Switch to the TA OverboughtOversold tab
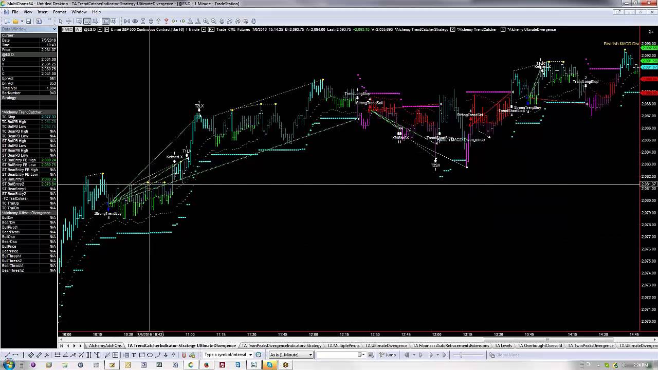 point(540,345)
